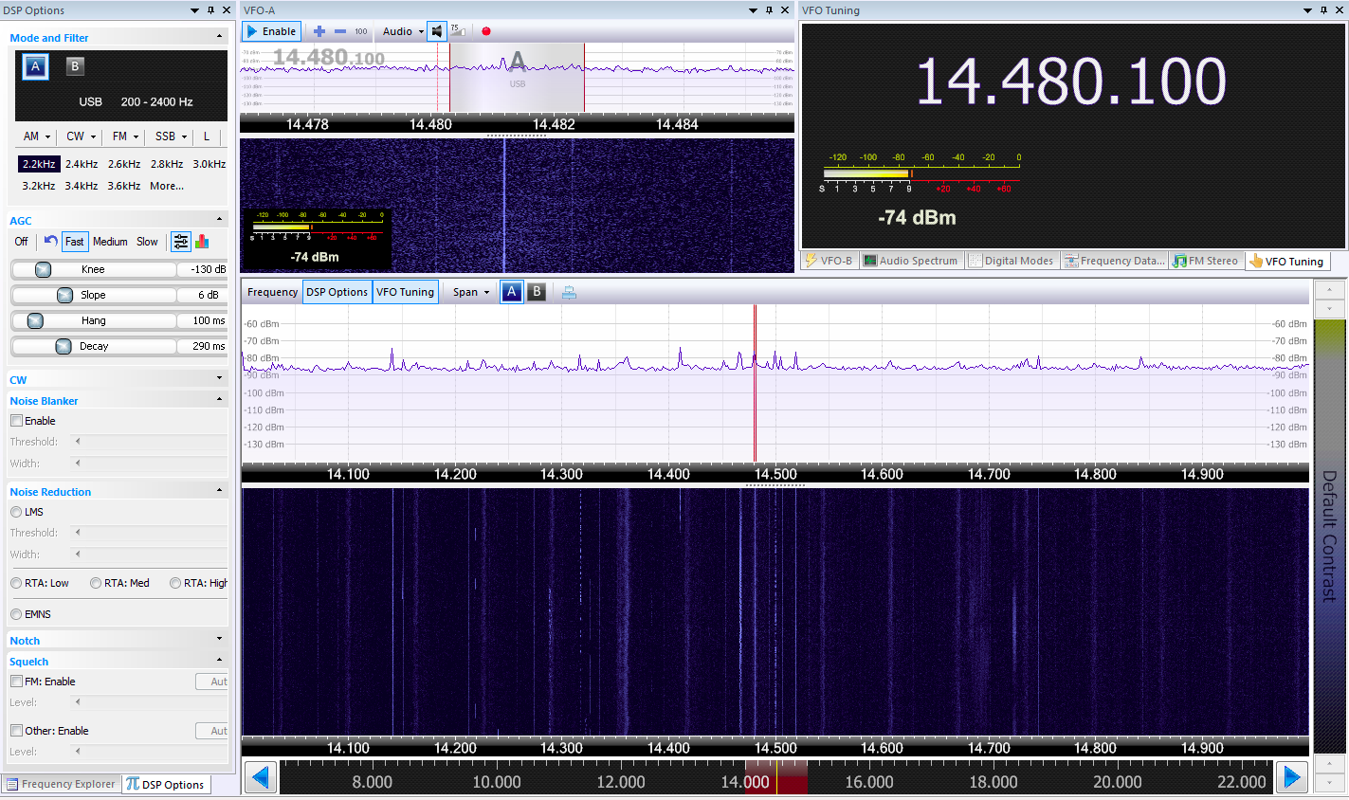Check FM: Enable under Squelch
Screen dimensions: 1349x800
click(x=16, y=681)
